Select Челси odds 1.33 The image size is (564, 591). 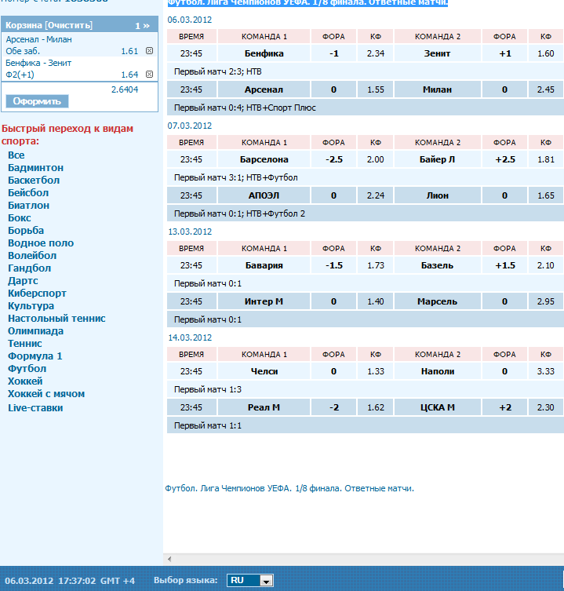point(376,371)
